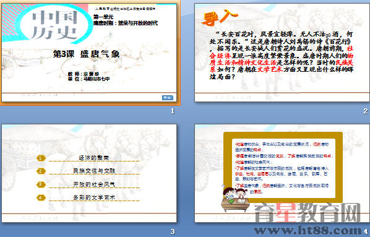This screenshot has height=237, width=370.
Task: Click the cartoon students at desk image
Action: [236, 199]
